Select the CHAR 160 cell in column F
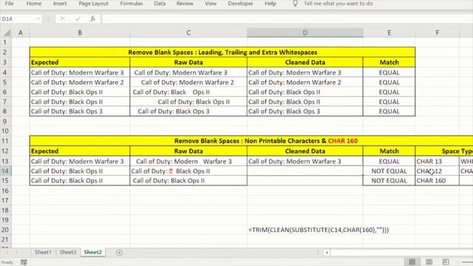This screenshot has width=473, height=266. 437,180
